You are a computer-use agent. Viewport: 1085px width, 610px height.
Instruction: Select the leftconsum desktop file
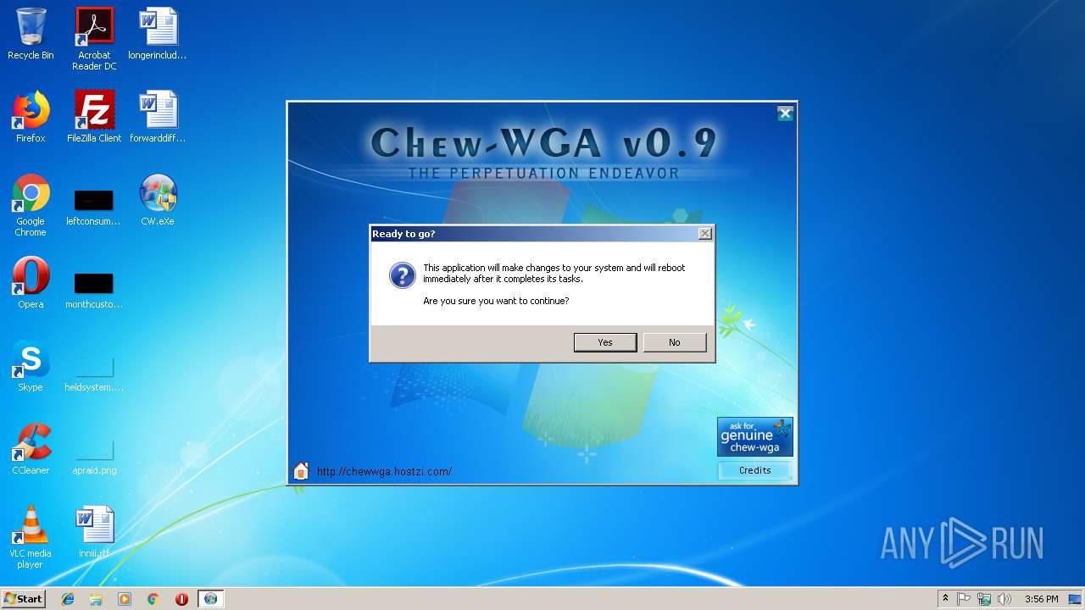coord(94,208)
